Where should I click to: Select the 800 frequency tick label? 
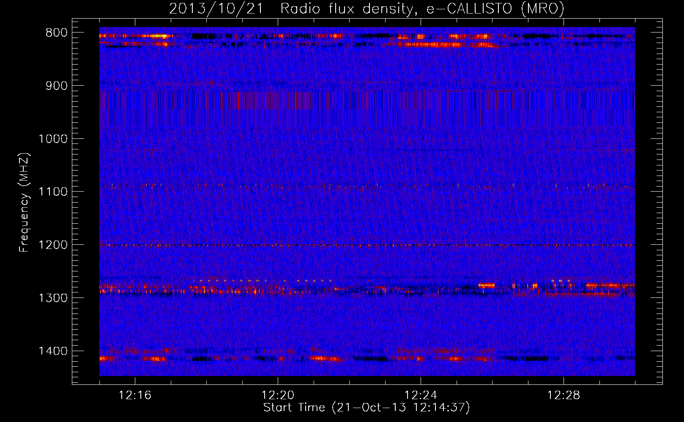coord(57,33)
